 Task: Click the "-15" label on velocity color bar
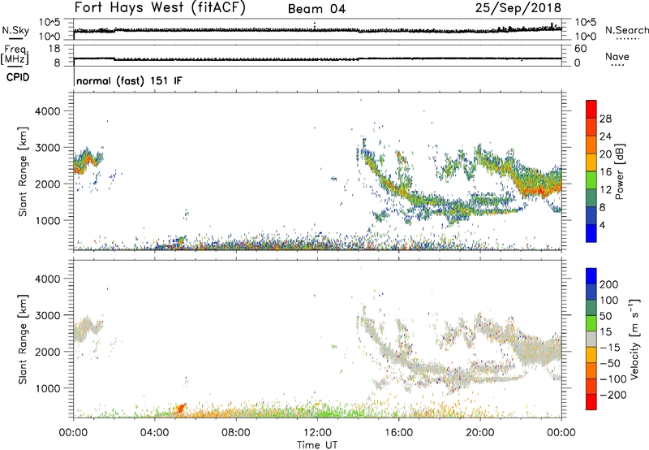[x=610, y=348]
